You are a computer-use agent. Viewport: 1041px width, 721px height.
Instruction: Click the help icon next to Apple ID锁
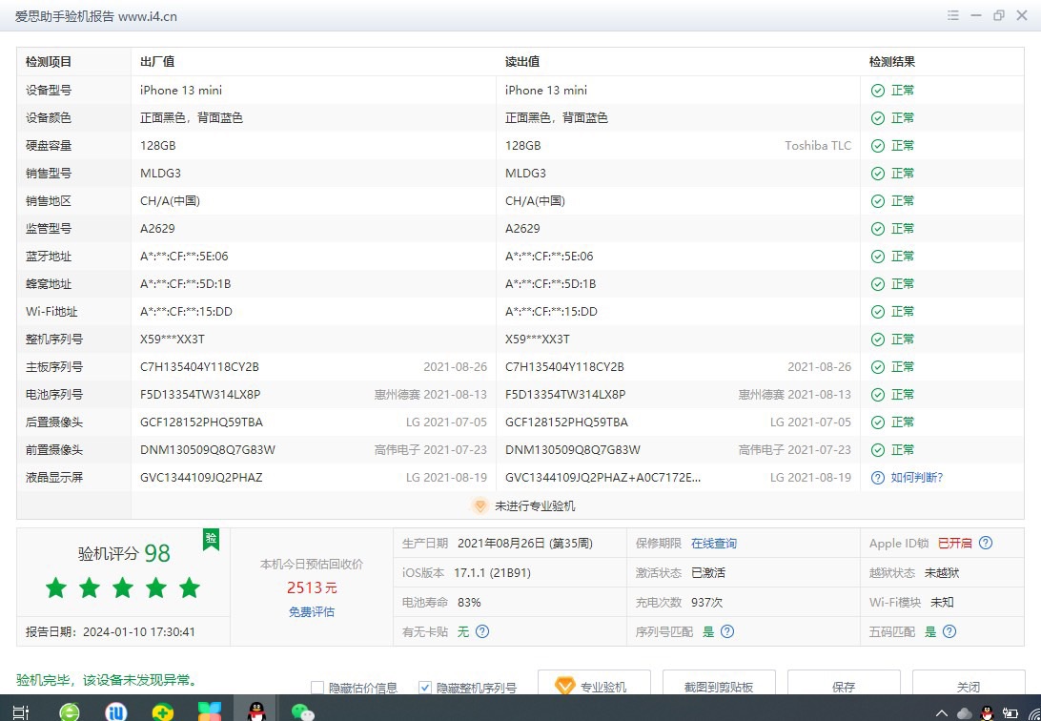[986, 543]
